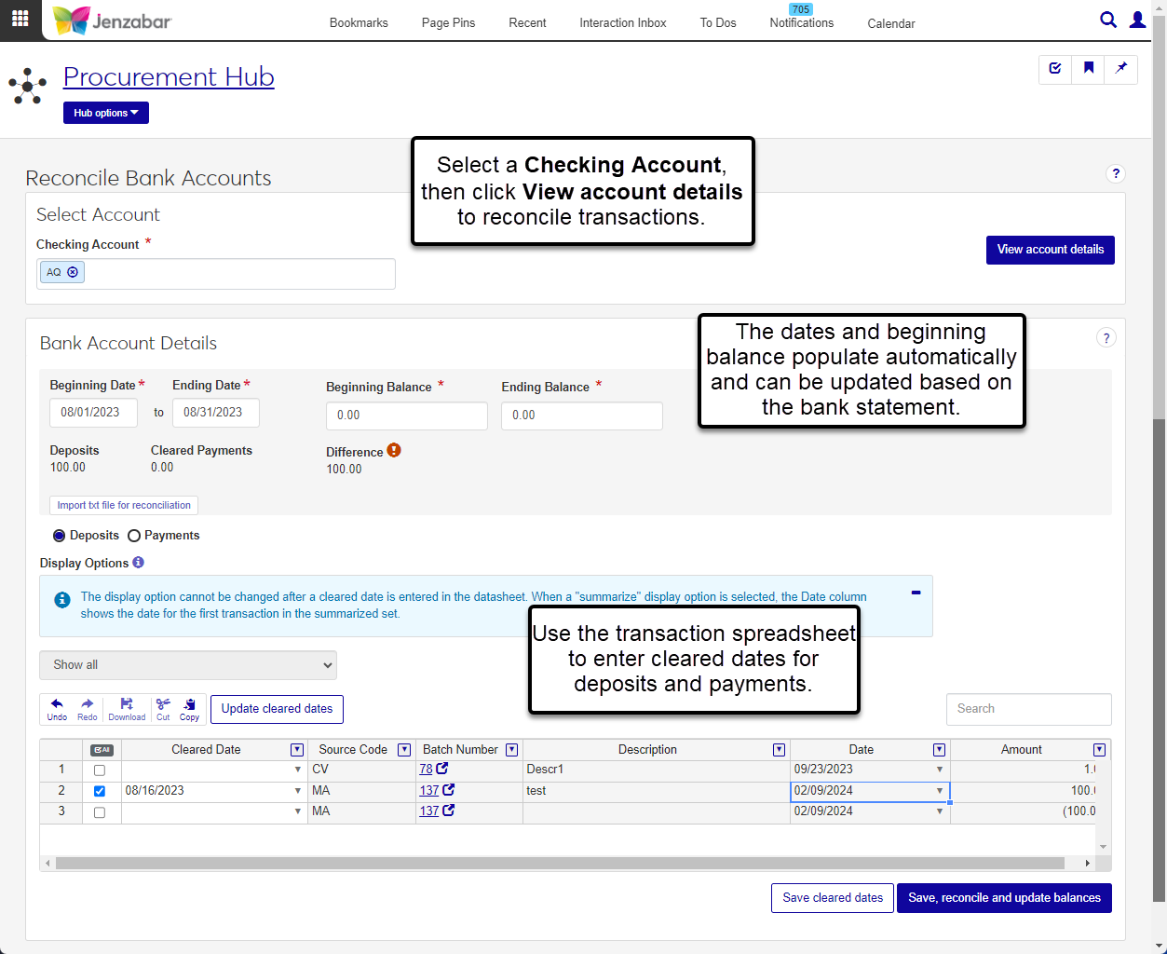Click Save cleared dates button
1167x954 pixels.
[x=833, y=898]
